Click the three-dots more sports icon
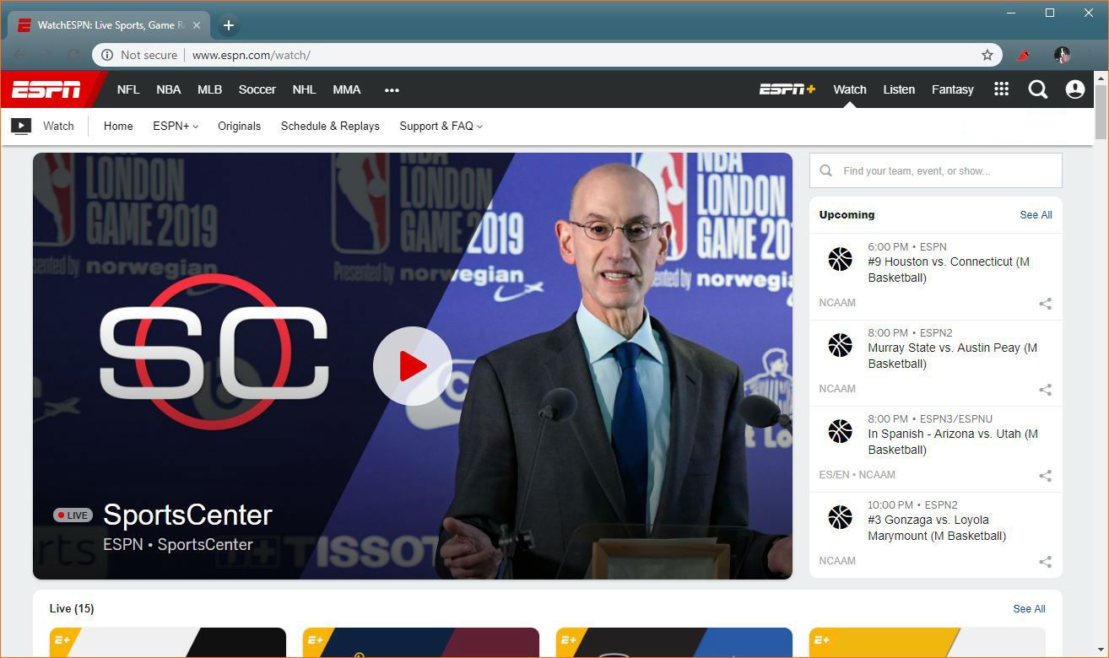Image resolution: width=1109 pixels, height=658 pixels. pos(392,90)
